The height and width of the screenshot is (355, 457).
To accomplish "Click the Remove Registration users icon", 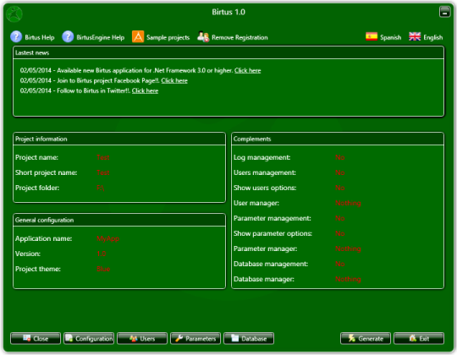I will tap(203, 36).
